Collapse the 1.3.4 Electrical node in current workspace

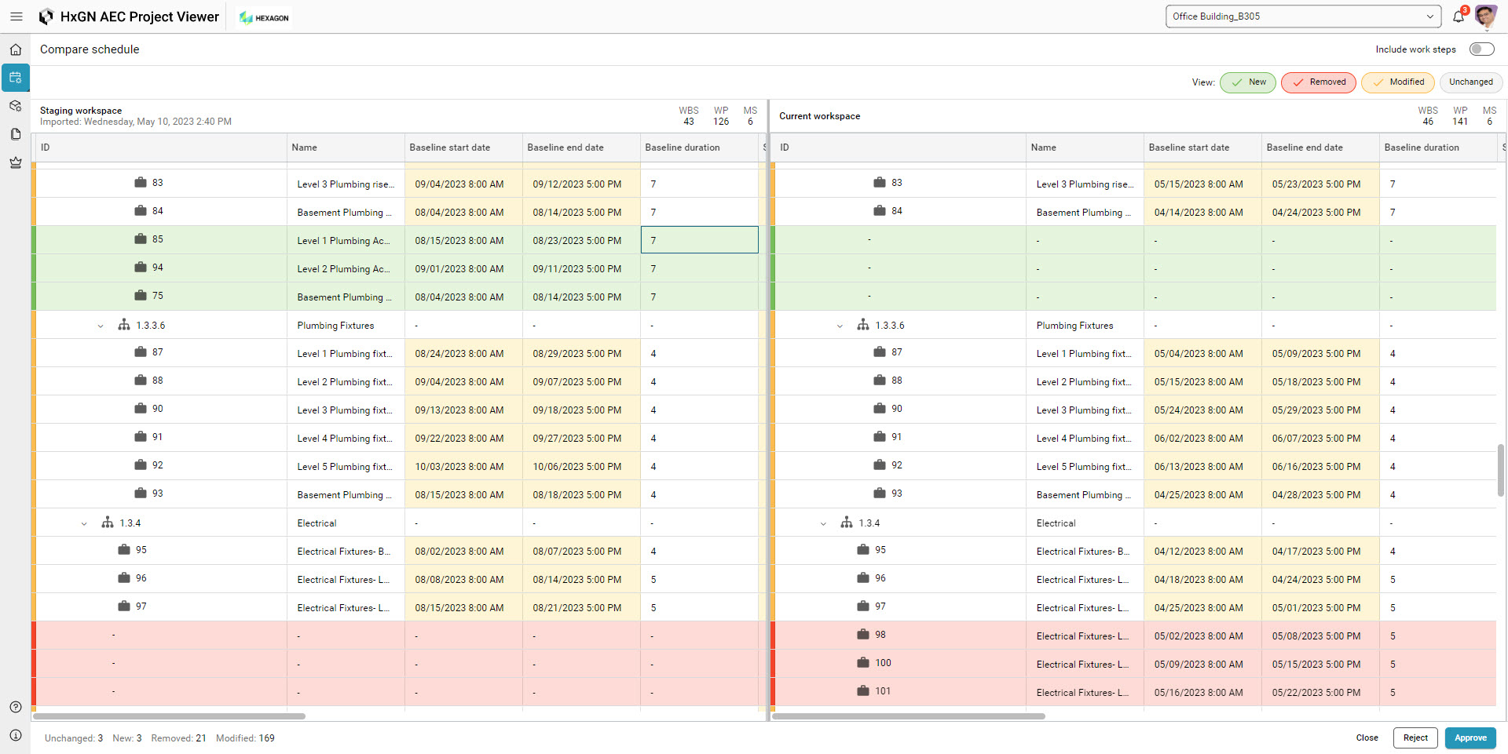[x=823, y=523]
